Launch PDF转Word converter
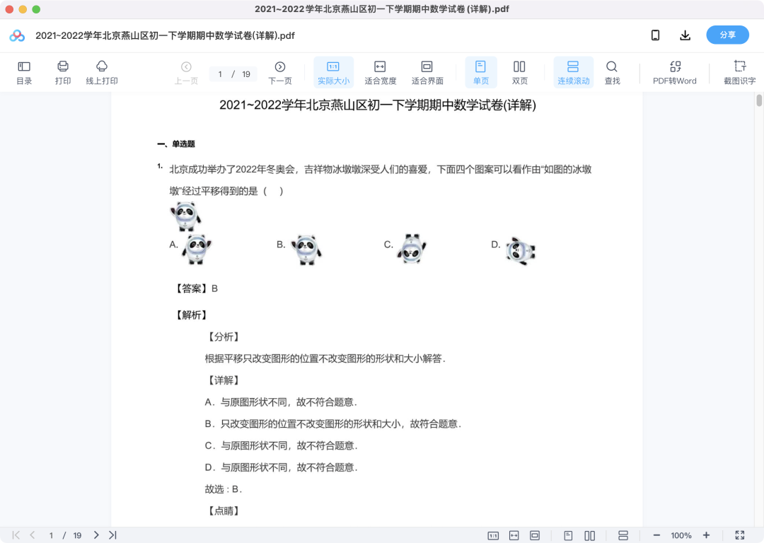 point(675,73)
